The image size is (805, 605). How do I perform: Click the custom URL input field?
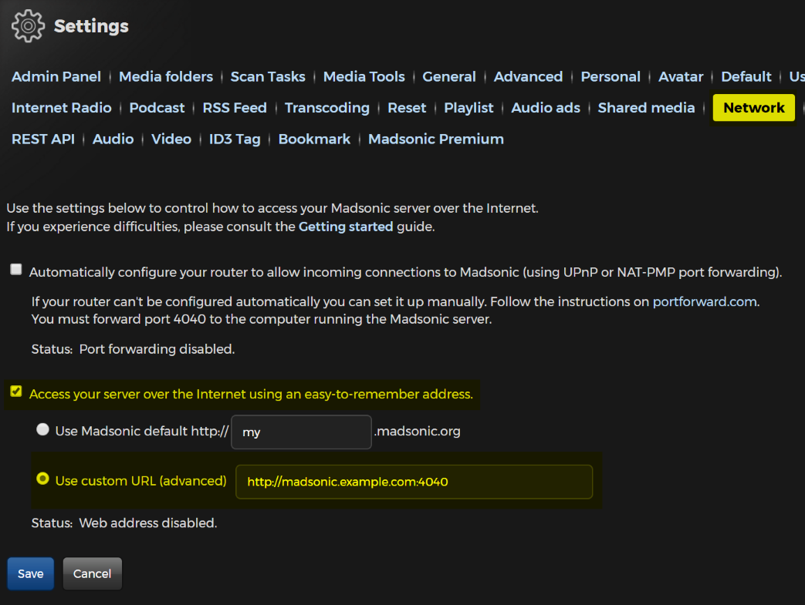pyautogui.click(x=414, y=482)
